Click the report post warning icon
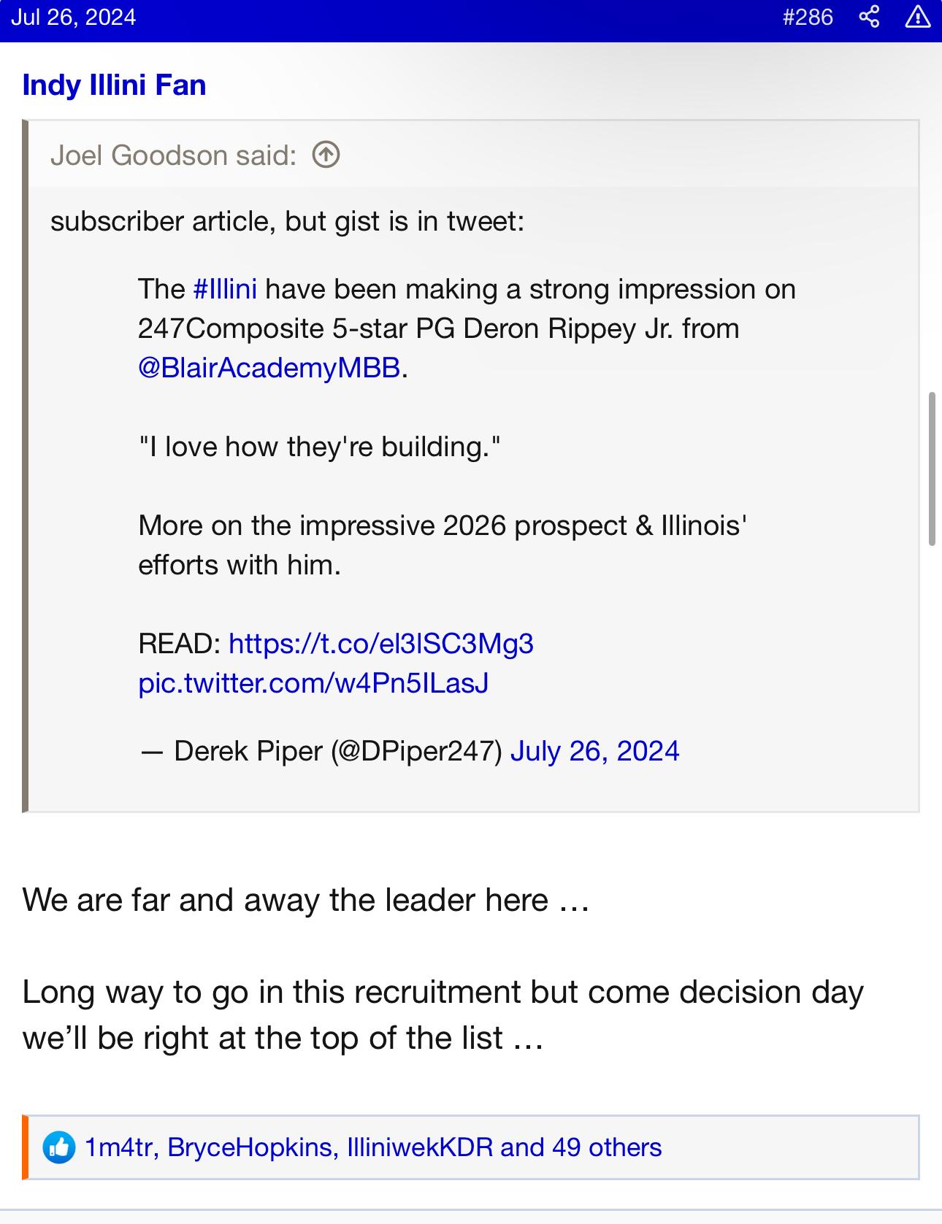The image size is (942, 1224). tap(917, 17)
